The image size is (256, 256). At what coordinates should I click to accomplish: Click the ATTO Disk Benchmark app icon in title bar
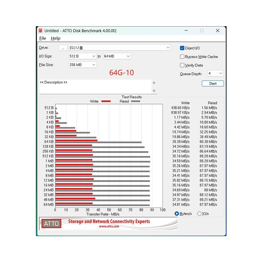pyautogui.click(x=41, y=31)
